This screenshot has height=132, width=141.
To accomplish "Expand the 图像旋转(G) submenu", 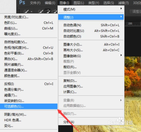I will (x=91, y=56).
